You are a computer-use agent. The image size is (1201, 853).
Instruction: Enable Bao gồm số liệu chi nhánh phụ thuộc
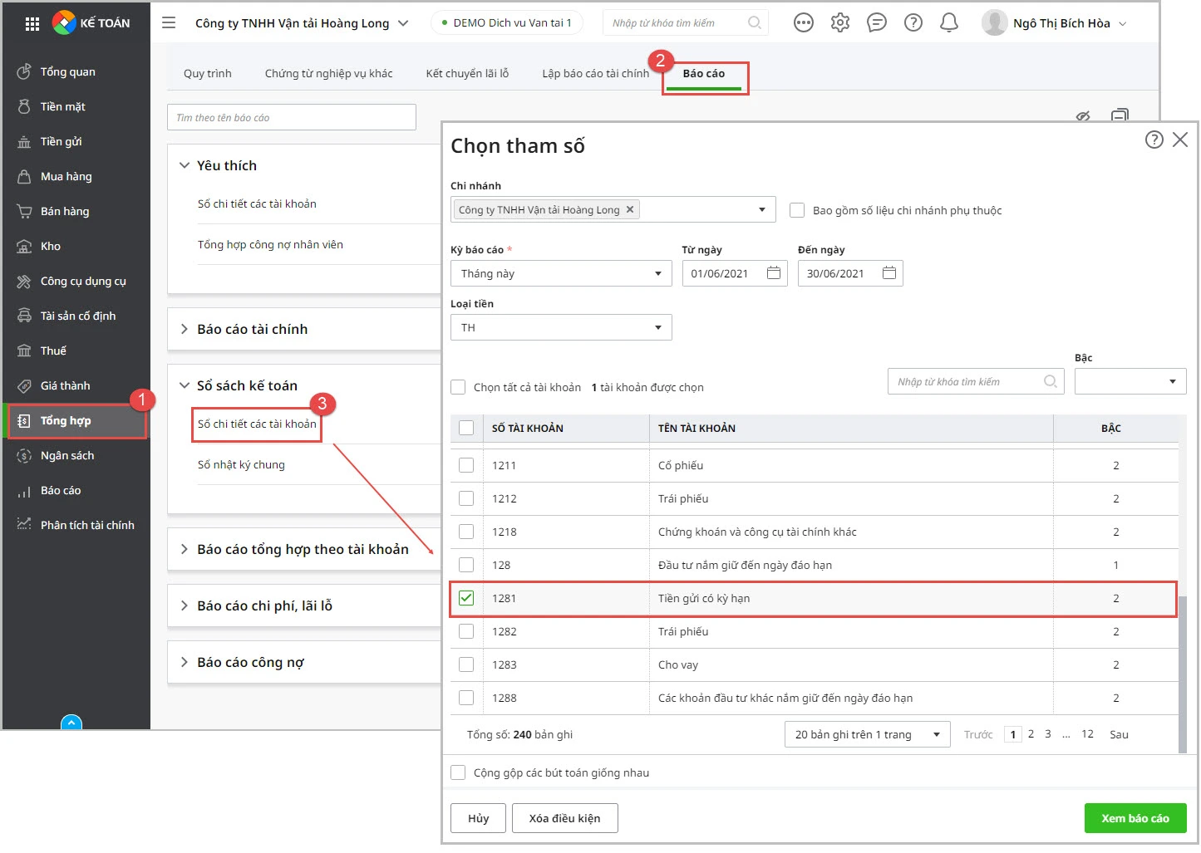(x=797, y=210)
